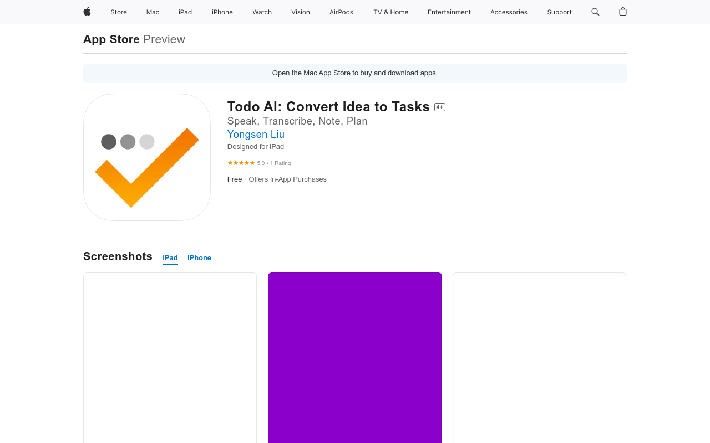The width and height of the screenshot is (710, 443).
Task: Open the search magnifier icon
Action: tap(595, 12)
